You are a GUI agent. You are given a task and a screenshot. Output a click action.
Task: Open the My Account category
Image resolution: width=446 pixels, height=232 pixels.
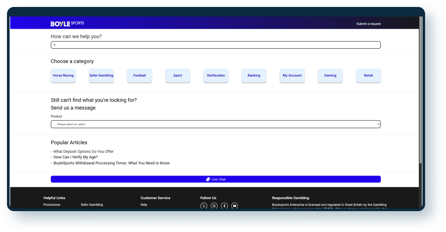coord(292,76)
